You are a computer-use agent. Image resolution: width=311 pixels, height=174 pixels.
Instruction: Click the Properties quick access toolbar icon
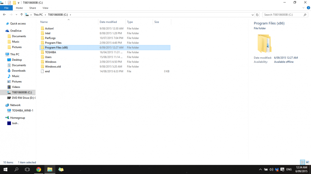click(9, 2)
